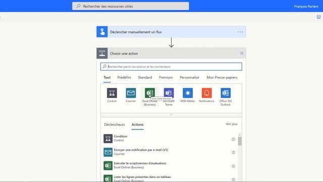Click the search magnifier in the action panel

click(x=104, y=66)
